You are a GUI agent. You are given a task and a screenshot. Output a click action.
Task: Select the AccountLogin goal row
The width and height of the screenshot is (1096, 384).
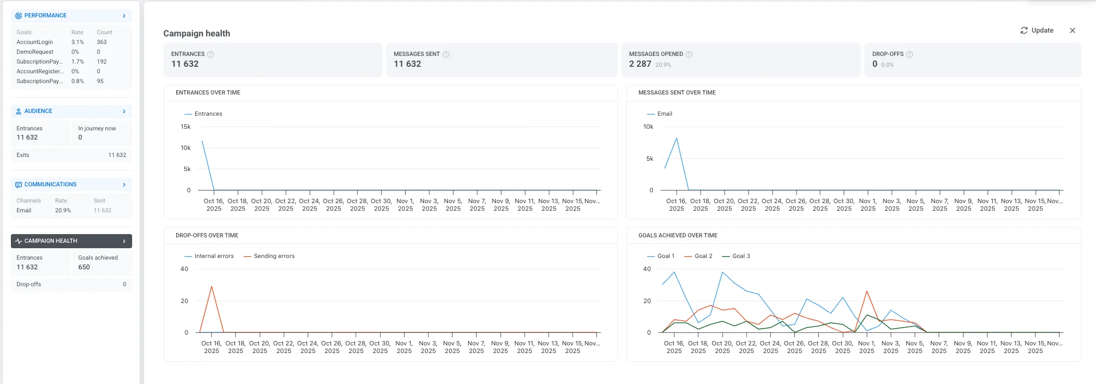[x=35, y=42]
